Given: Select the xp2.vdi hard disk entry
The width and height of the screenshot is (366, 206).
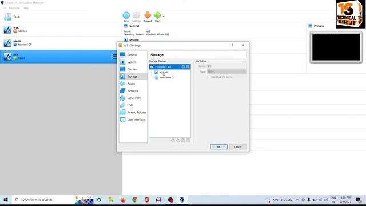Looking at the screenshot, I should pos(164,72).
